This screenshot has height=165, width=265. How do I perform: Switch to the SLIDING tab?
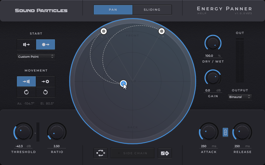click(152, 10)
